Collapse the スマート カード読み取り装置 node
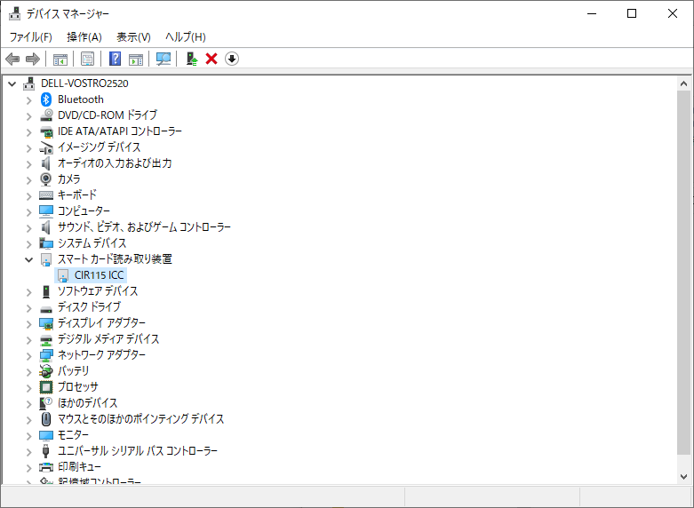The height and width of the screenshot is (508, 694). (x=28, y=259)
